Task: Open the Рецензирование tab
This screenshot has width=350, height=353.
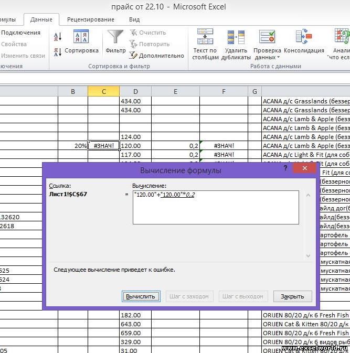Action: [x=91, y=19]
